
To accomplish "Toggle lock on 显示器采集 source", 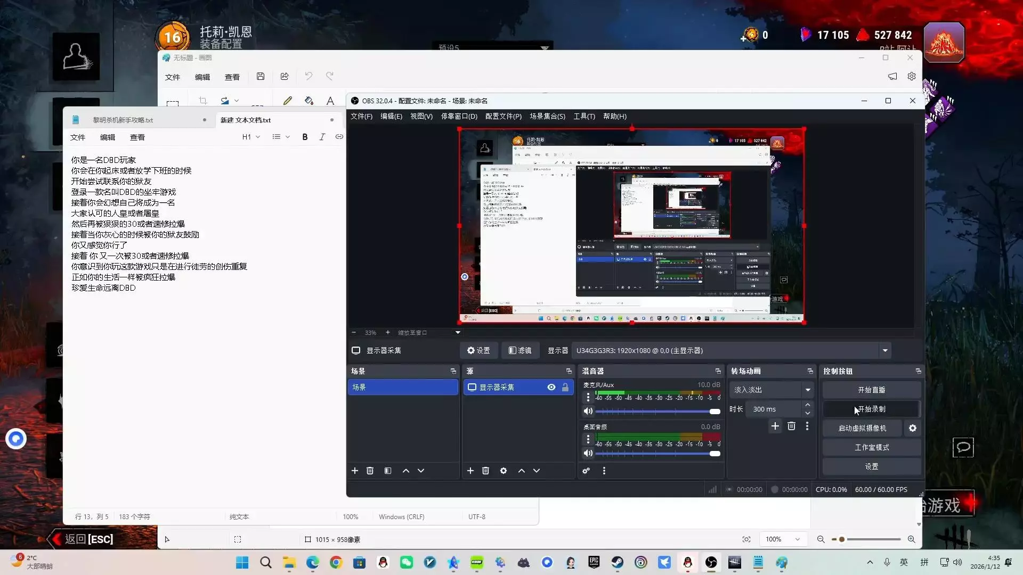I will coord(565,387).
